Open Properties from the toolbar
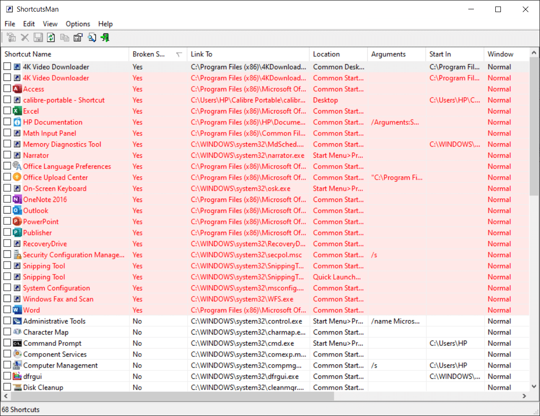The width and height of the screenshot is (540, 416). [x=78, y=38]
